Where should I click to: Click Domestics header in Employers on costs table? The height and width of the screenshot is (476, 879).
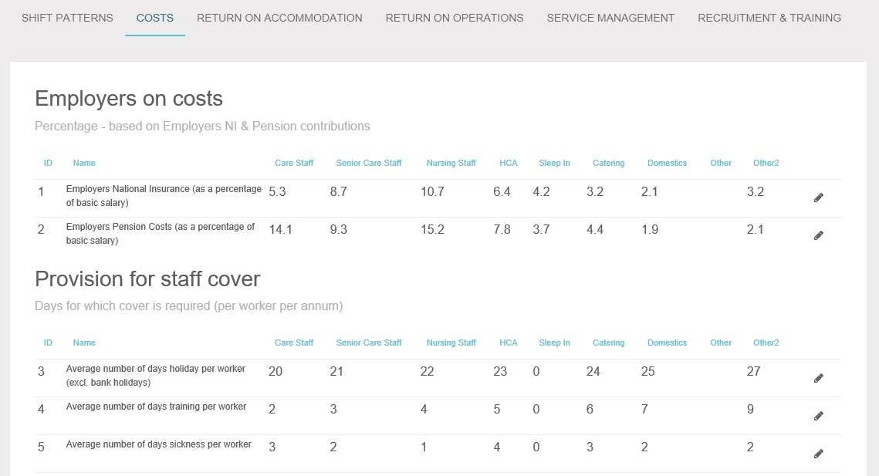[x=667, y=163]
